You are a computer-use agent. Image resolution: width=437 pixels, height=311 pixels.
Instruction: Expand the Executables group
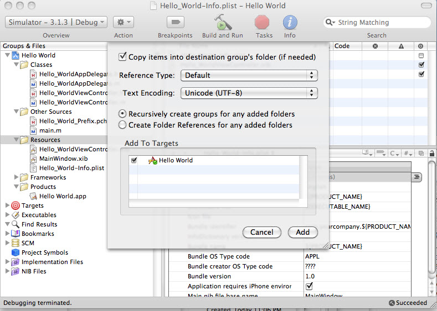(8, 215)
